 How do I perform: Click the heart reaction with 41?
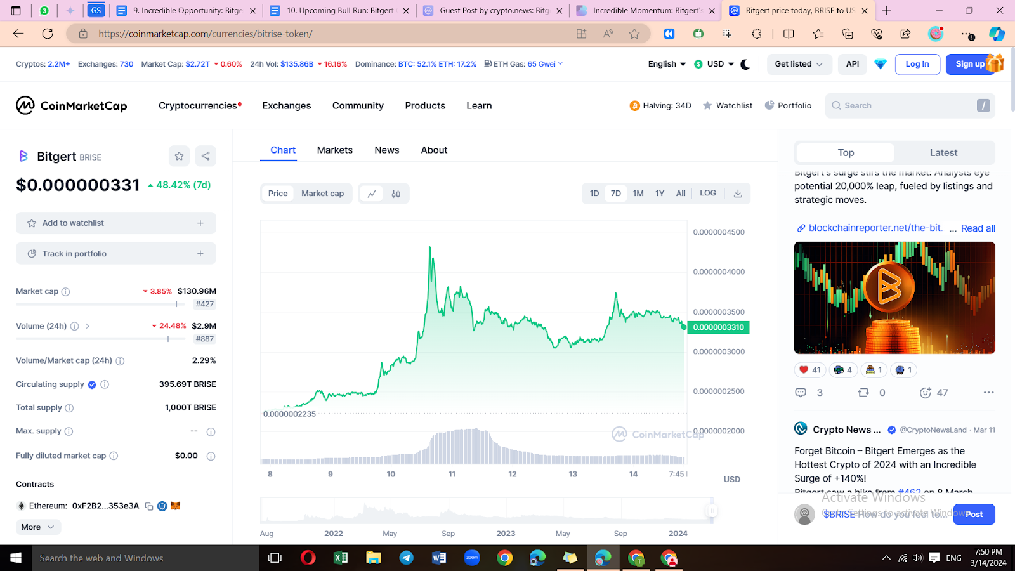coord(810,370)
